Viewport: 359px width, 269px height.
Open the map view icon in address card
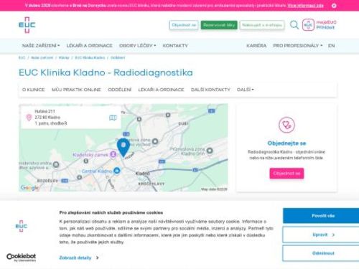(x=113, y=118)
